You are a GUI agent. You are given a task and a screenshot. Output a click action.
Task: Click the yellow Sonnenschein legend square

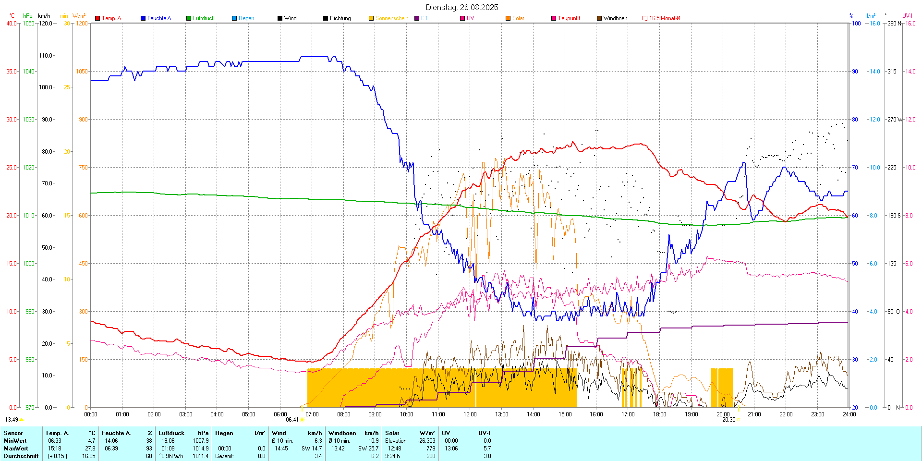(x=371, y=18)
